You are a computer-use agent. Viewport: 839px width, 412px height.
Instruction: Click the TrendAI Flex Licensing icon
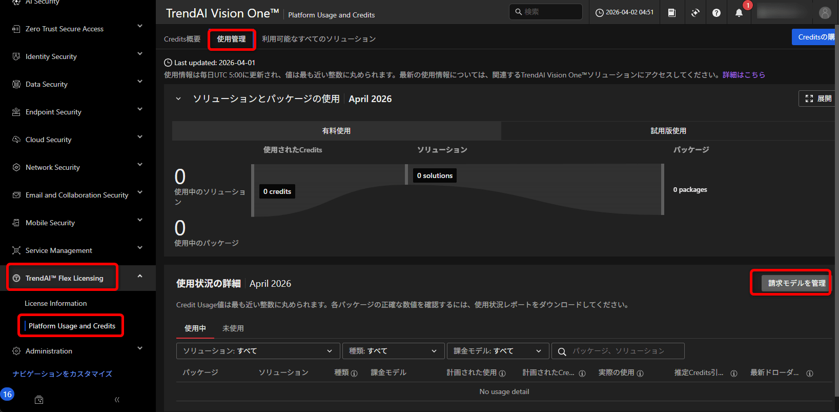click(x=16, y=278)
